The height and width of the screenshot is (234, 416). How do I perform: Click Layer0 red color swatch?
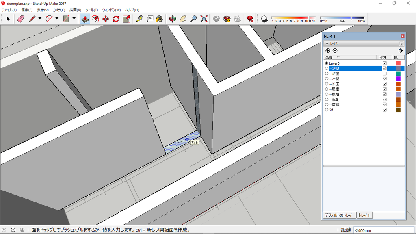pyautogui.click(x=398, y=63)
